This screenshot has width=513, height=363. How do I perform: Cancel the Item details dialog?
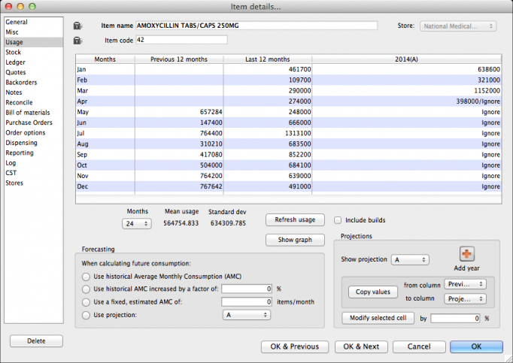tap(419, 346)
